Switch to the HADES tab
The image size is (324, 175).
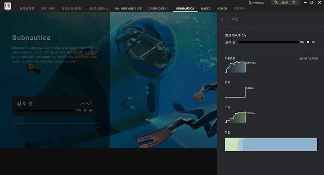pos(206,9)
